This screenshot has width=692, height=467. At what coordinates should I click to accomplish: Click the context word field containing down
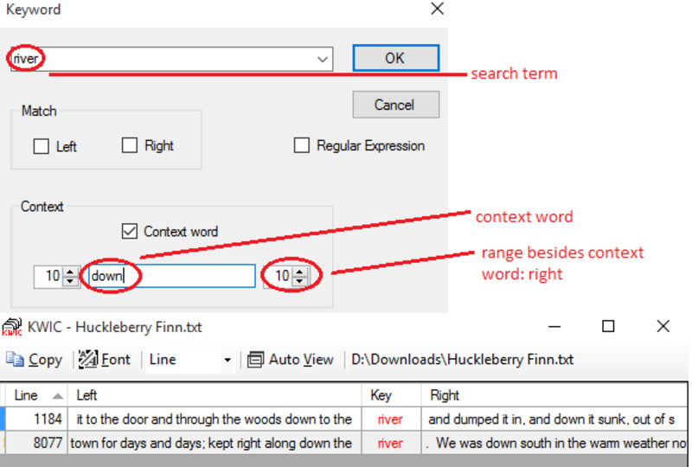click(170, 276)
